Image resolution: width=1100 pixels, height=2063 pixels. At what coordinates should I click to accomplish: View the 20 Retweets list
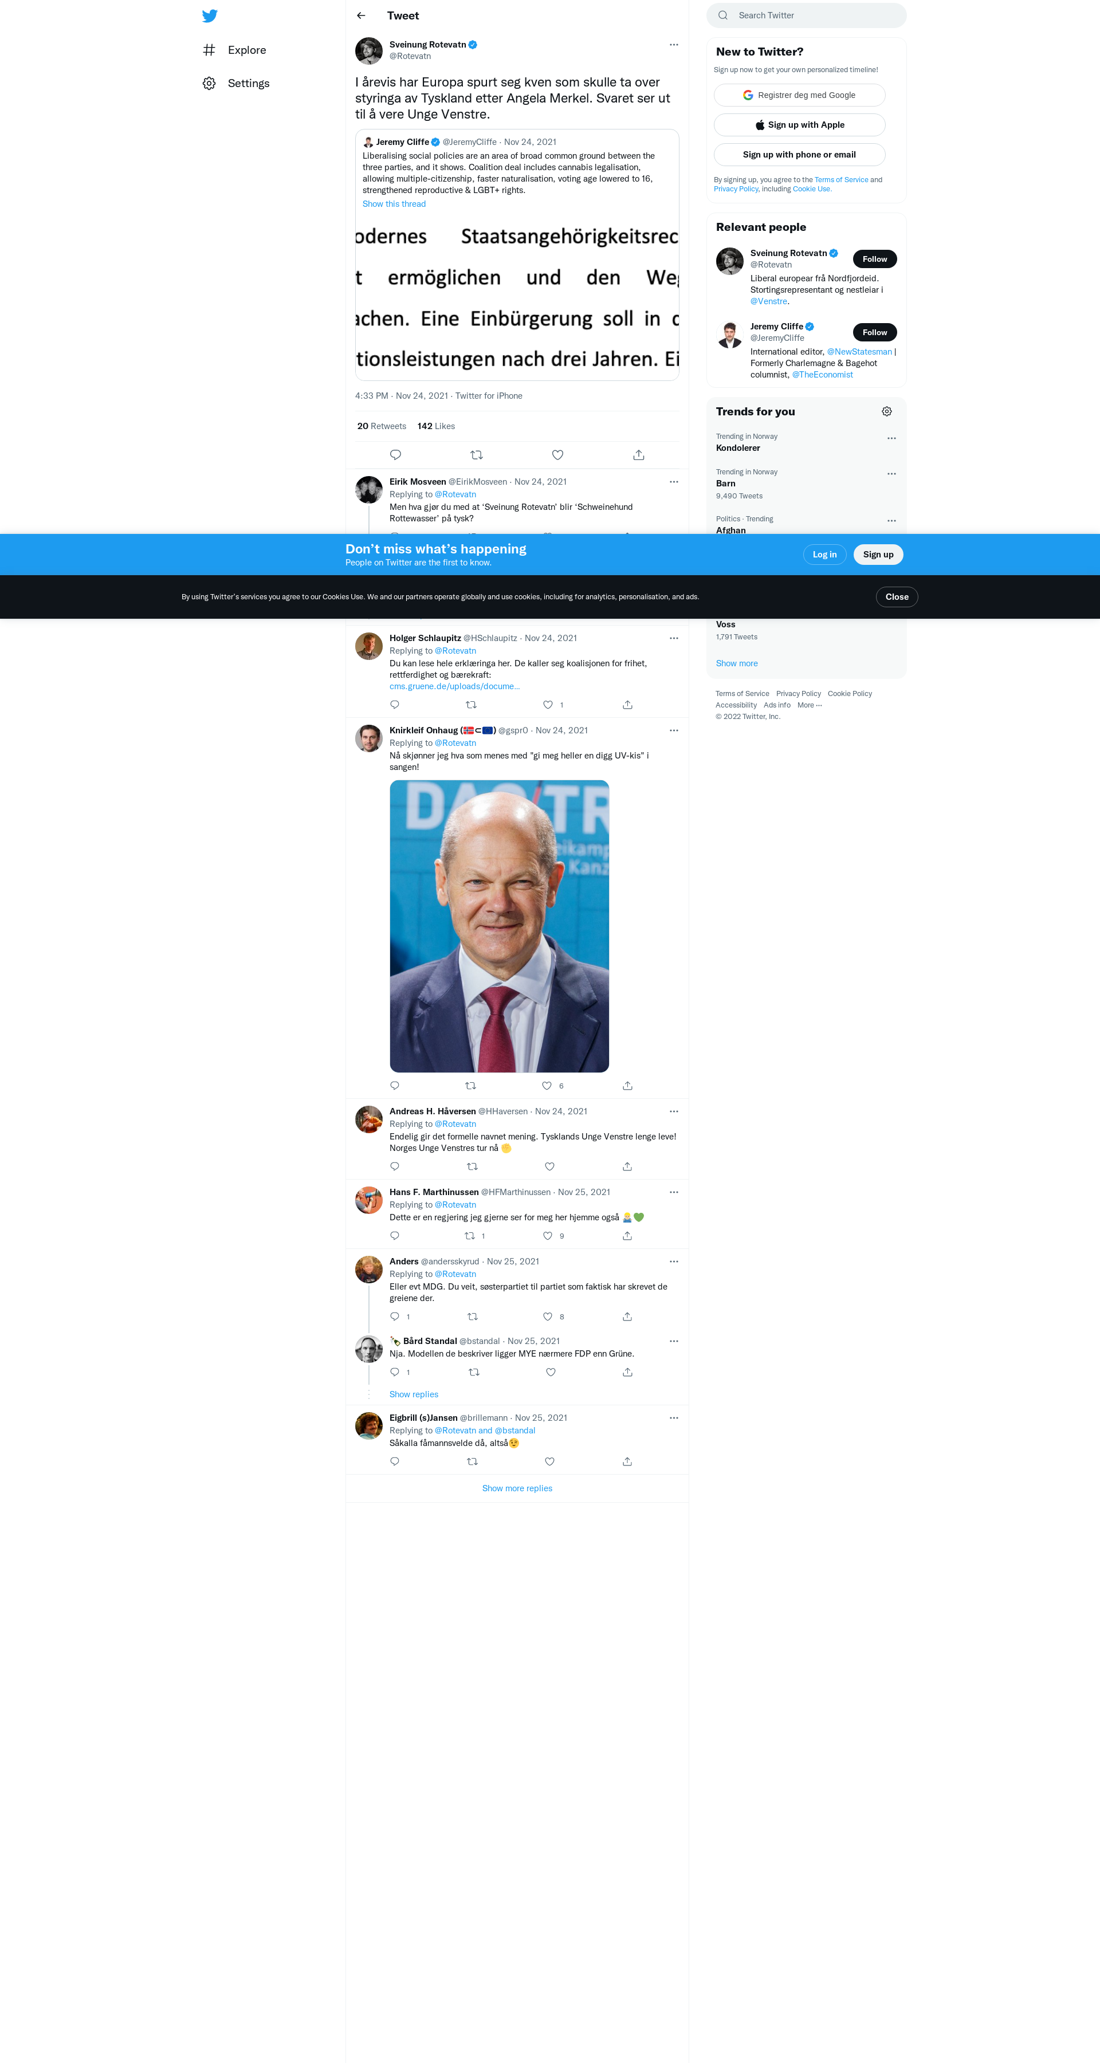coord(382,426)
